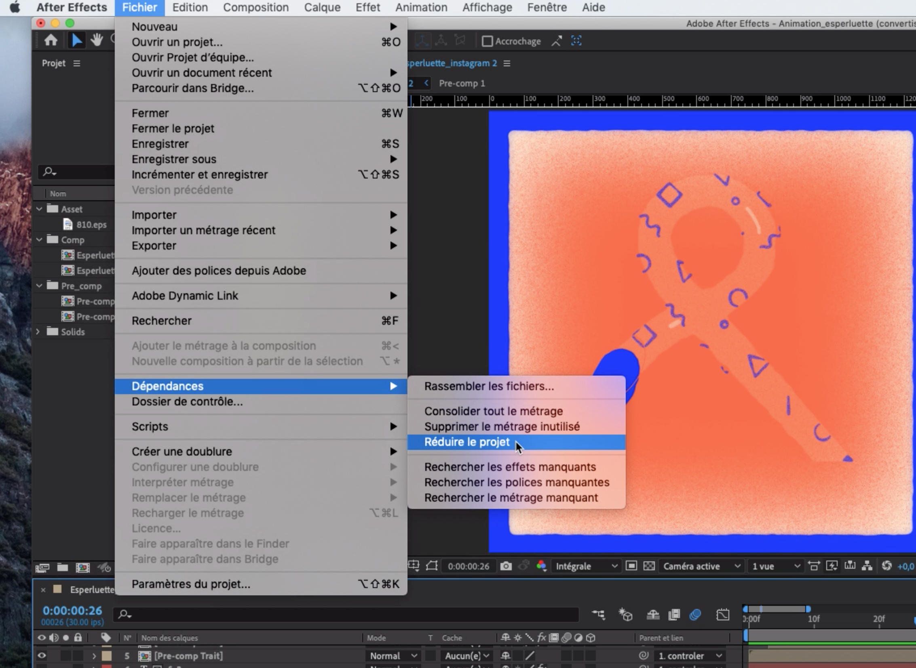Toggle shy switch on Pre-comp Trait layer
The image size is (916, 668).
pyautogui.click(x=505, y=655)
